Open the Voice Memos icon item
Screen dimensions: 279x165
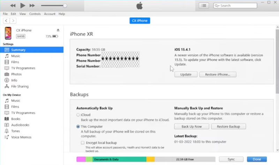coord(7,137)
